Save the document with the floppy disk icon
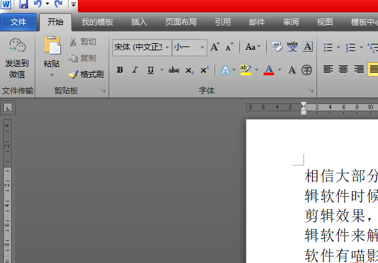The image size is (378, 263). (23, 4)
